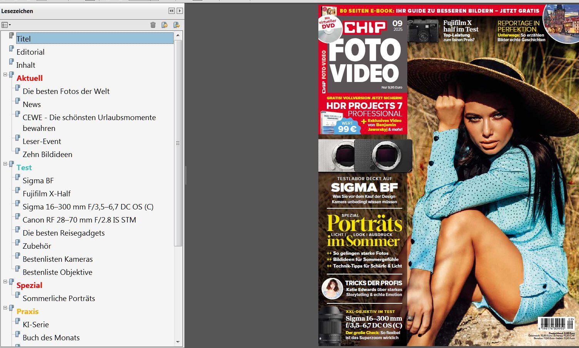Click the bookmarks list scroll-up arrow

point(178,35)
